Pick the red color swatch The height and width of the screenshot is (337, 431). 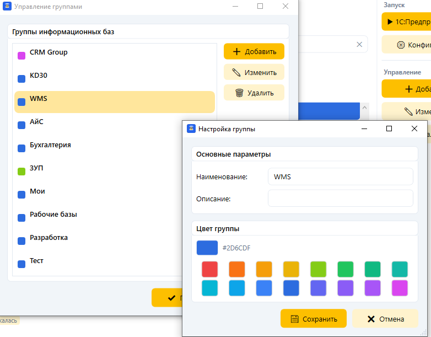coord(210,269)
